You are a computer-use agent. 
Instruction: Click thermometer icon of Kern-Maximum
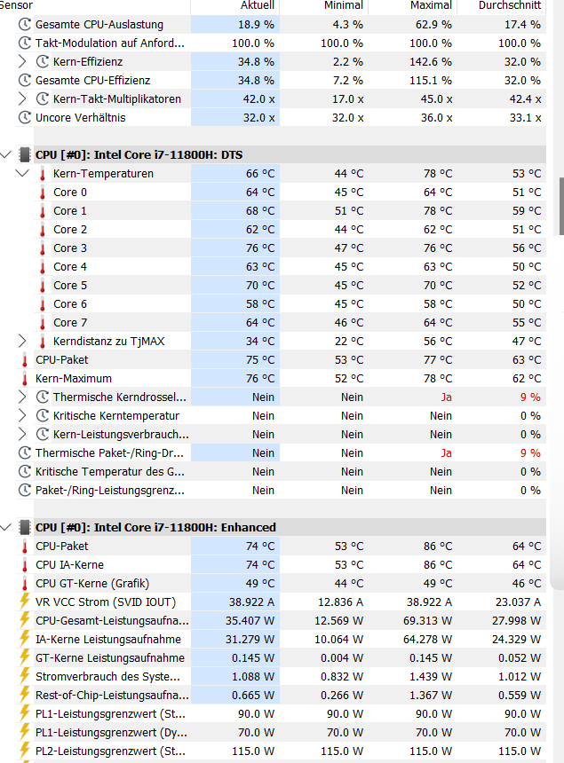(25, 379)
